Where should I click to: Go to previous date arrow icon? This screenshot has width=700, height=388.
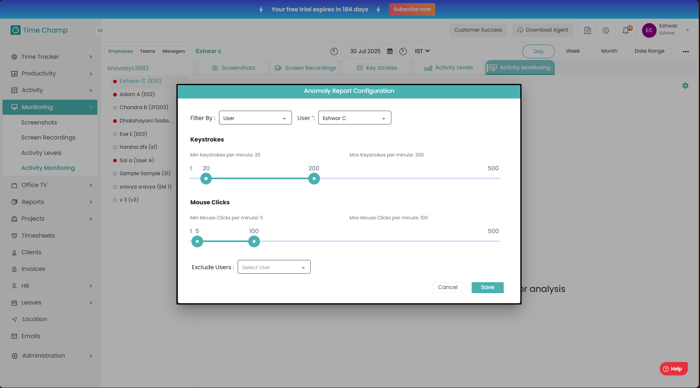(x=334, y=51)
